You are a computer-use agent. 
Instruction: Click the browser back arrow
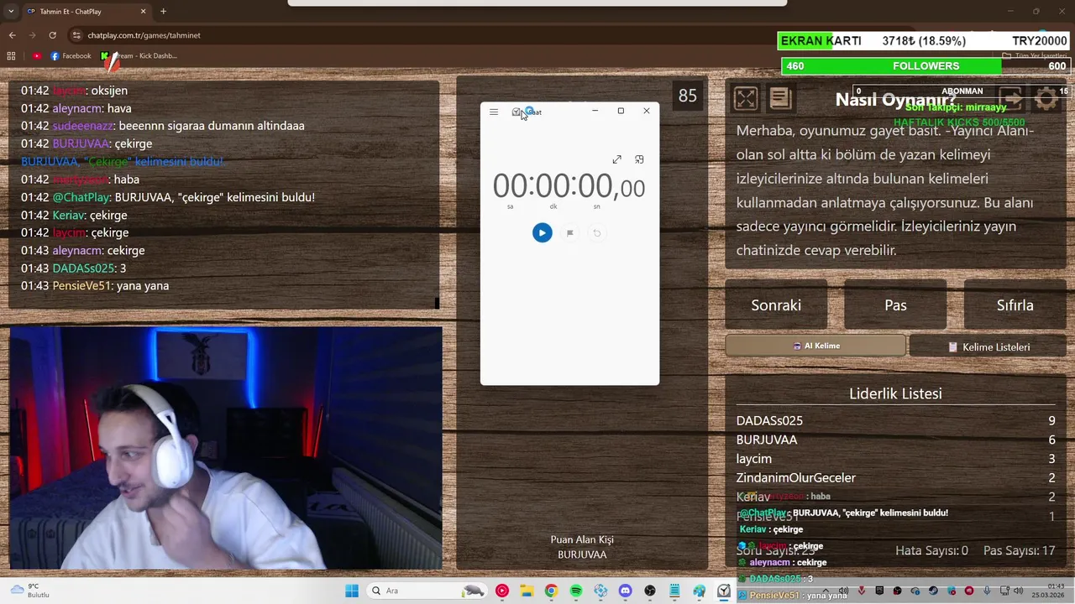[12, 35]
